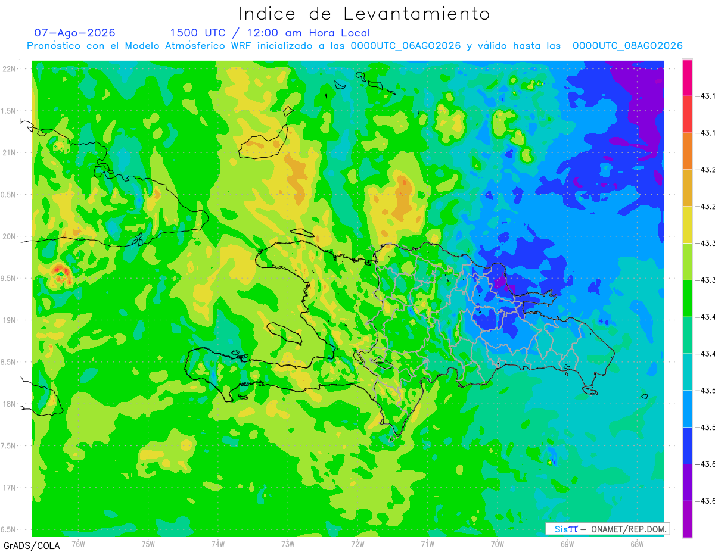
Task: Click the "19N" latitude label
Action: pos(10,320)
